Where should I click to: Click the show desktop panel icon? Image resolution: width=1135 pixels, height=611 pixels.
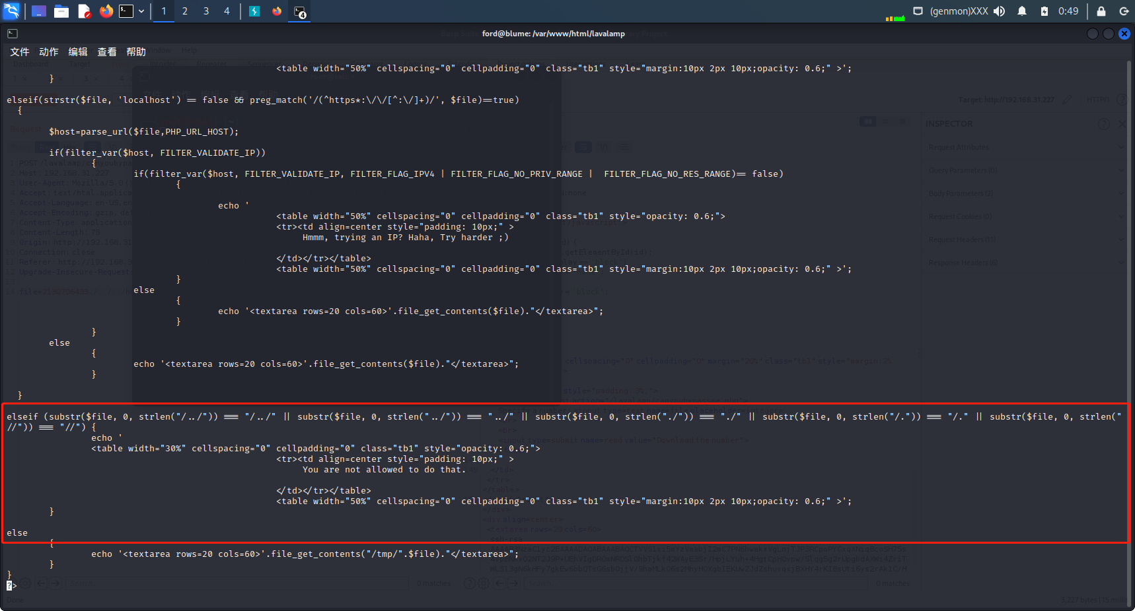[x=39, y=11]
